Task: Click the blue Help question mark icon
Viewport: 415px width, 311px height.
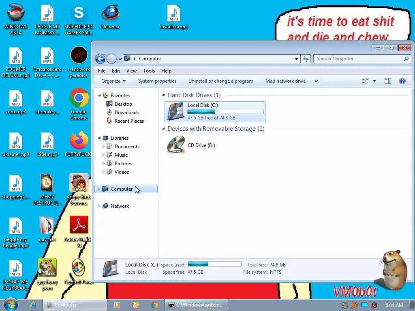Action: [x=402, y=81]
